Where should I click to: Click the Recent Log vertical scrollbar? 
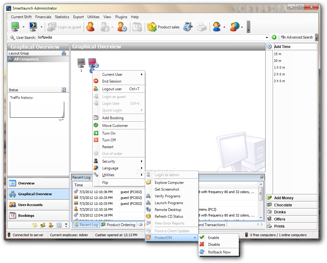point(261,200)
